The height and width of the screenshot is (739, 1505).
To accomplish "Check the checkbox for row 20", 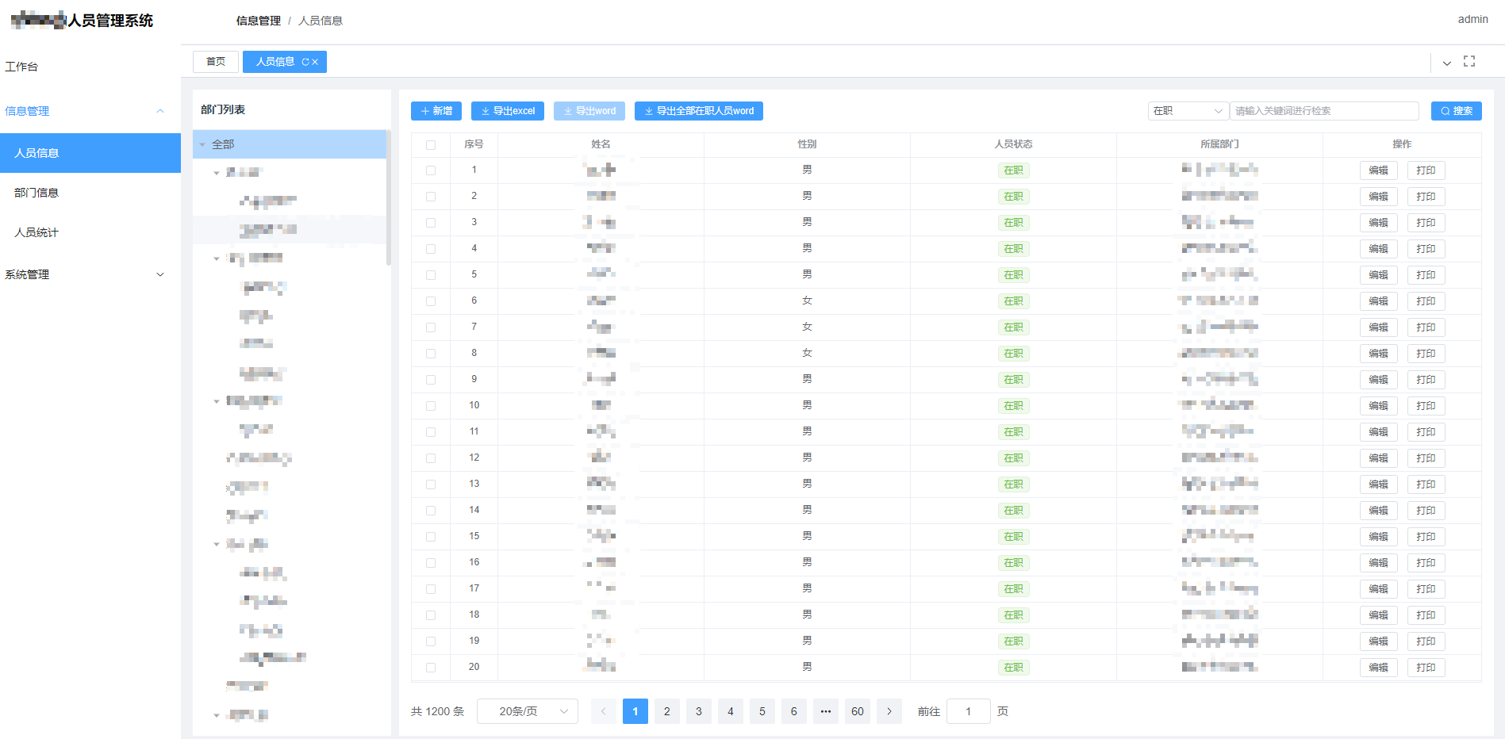I will 431,668.
